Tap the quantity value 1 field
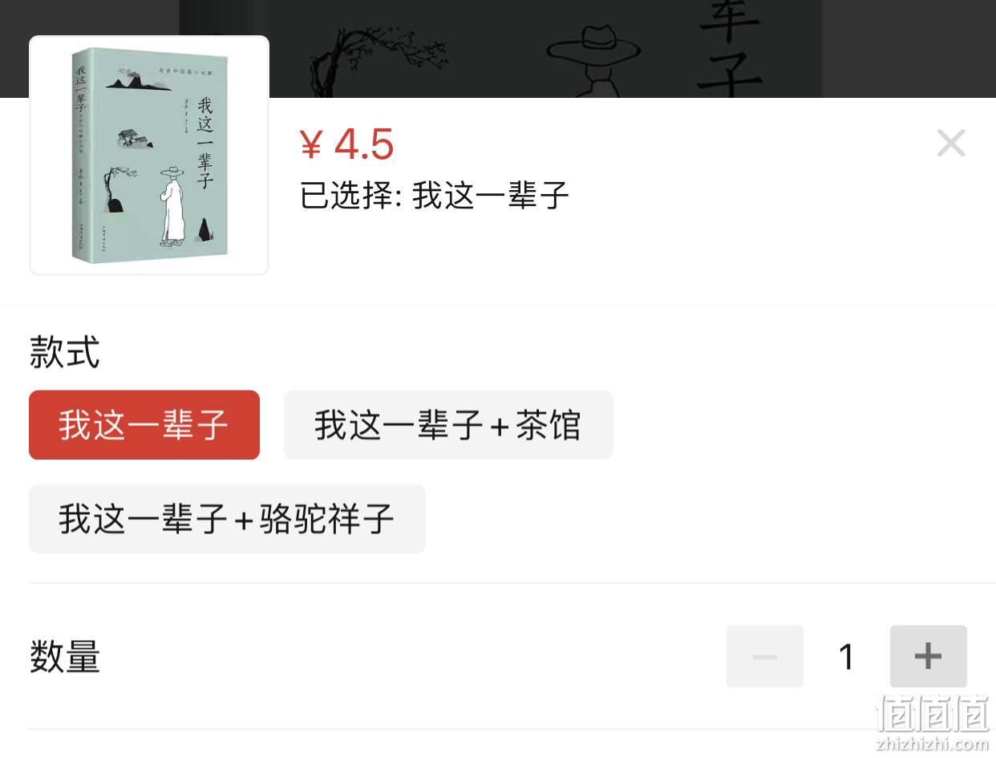The width and height of the screenshot is (996, 758). (x=847, y=656)
